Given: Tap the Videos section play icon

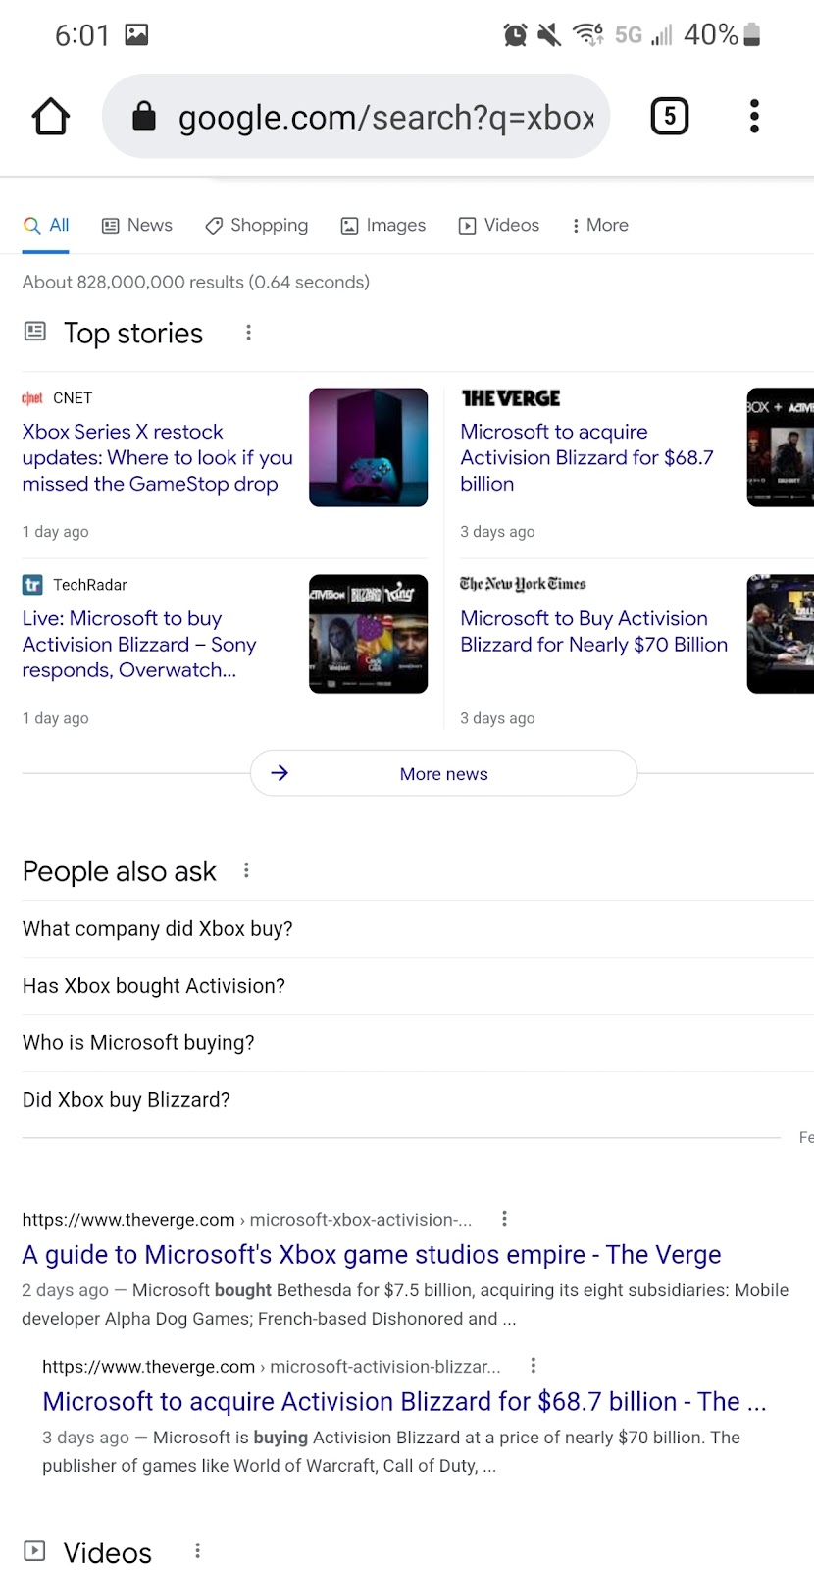Looking at the screenshot, I should 34,1550.
